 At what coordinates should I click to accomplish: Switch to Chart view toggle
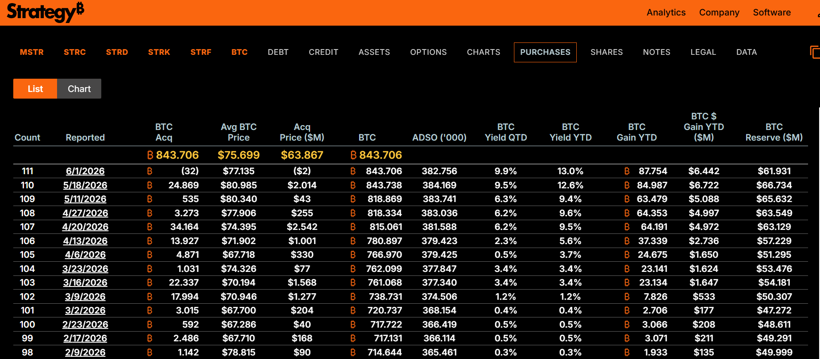click(x=79, y=89)
